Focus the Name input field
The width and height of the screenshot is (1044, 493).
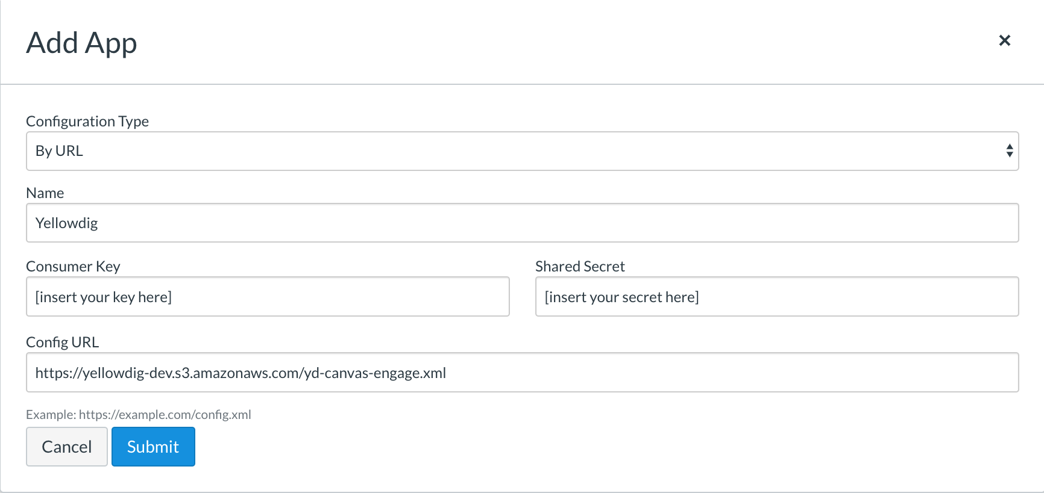522,223
